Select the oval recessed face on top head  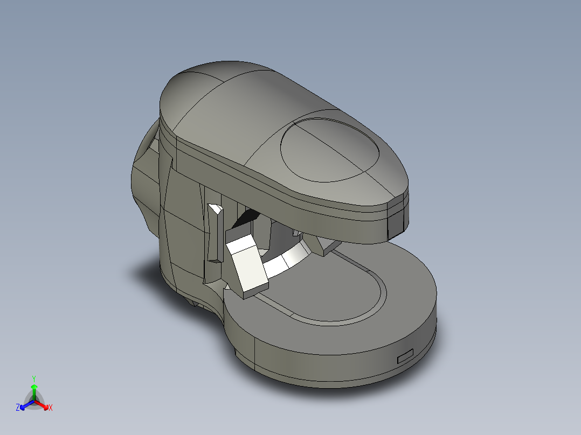[330, 150]
